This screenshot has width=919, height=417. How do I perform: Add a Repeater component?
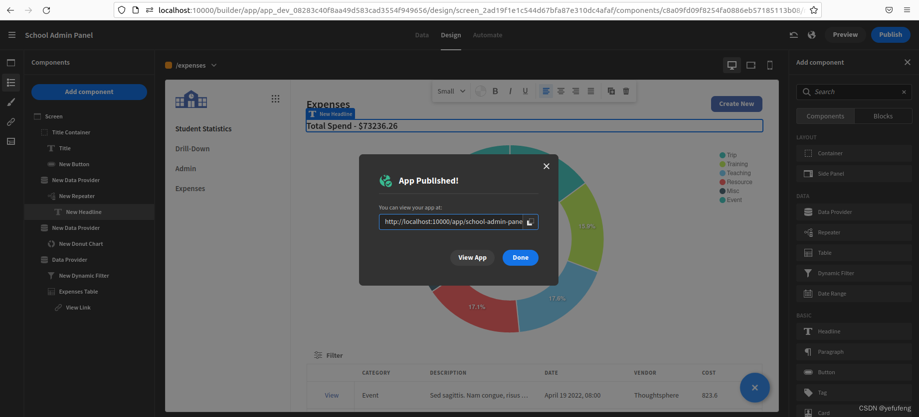pos(854,232)
